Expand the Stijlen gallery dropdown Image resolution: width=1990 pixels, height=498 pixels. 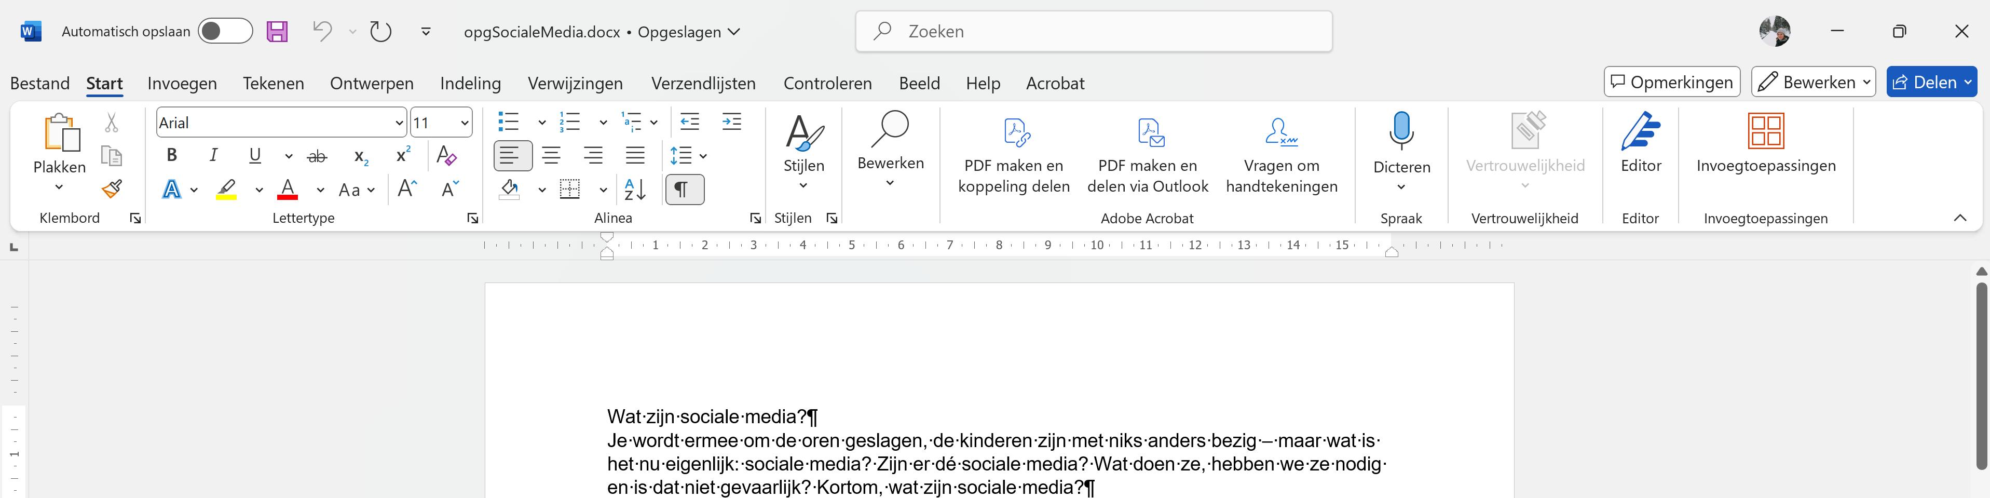(803, 185)
